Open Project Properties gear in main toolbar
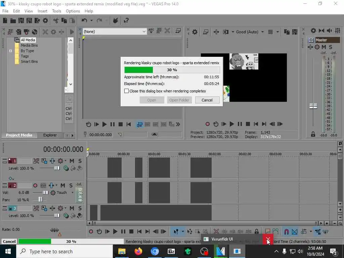 pyautogui.click(x=45, y=20)
